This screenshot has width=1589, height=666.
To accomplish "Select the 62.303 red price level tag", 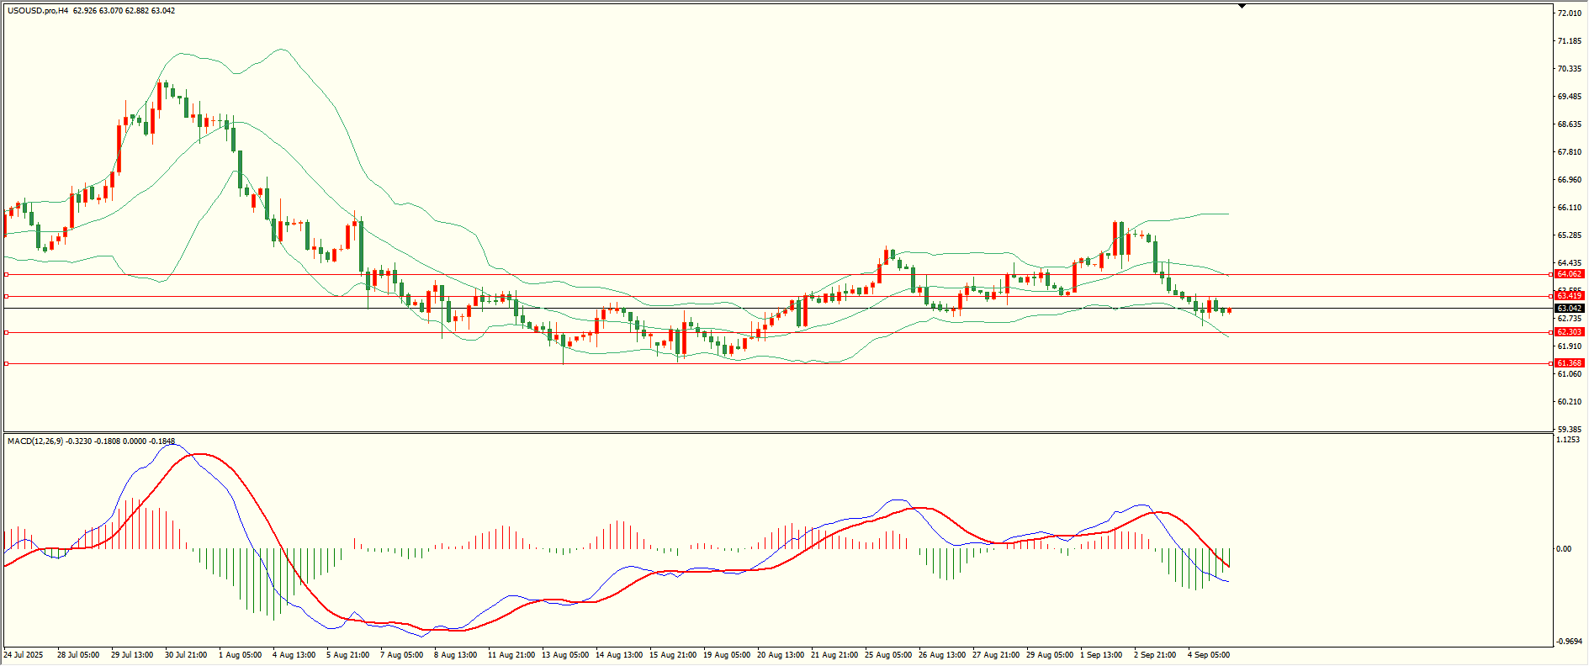I will coord(1570,332).
